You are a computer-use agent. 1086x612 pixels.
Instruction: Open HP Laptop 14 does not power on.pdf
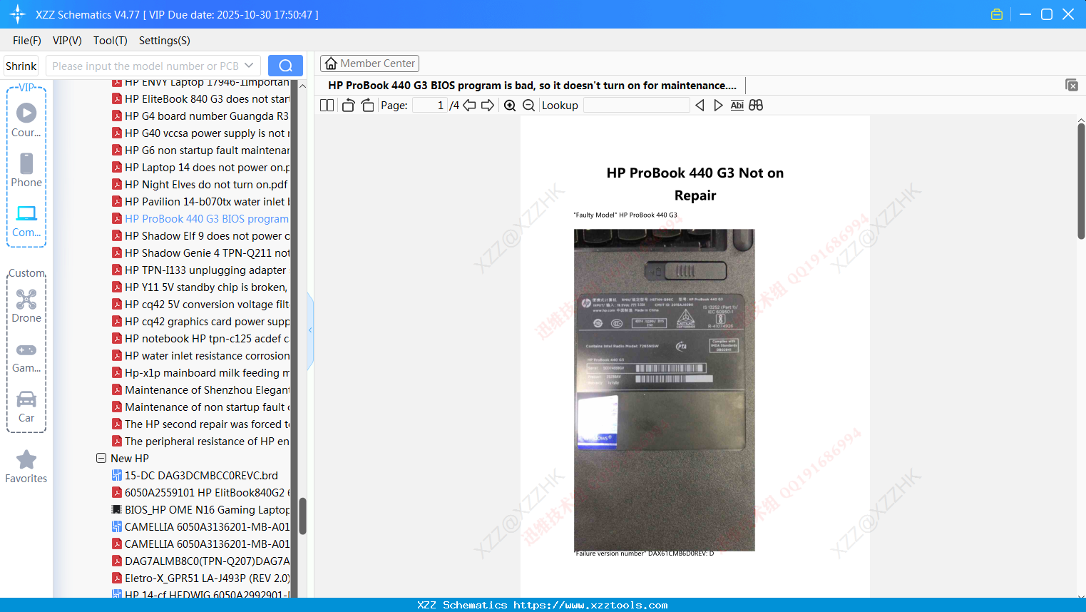(x=200, y=167)
